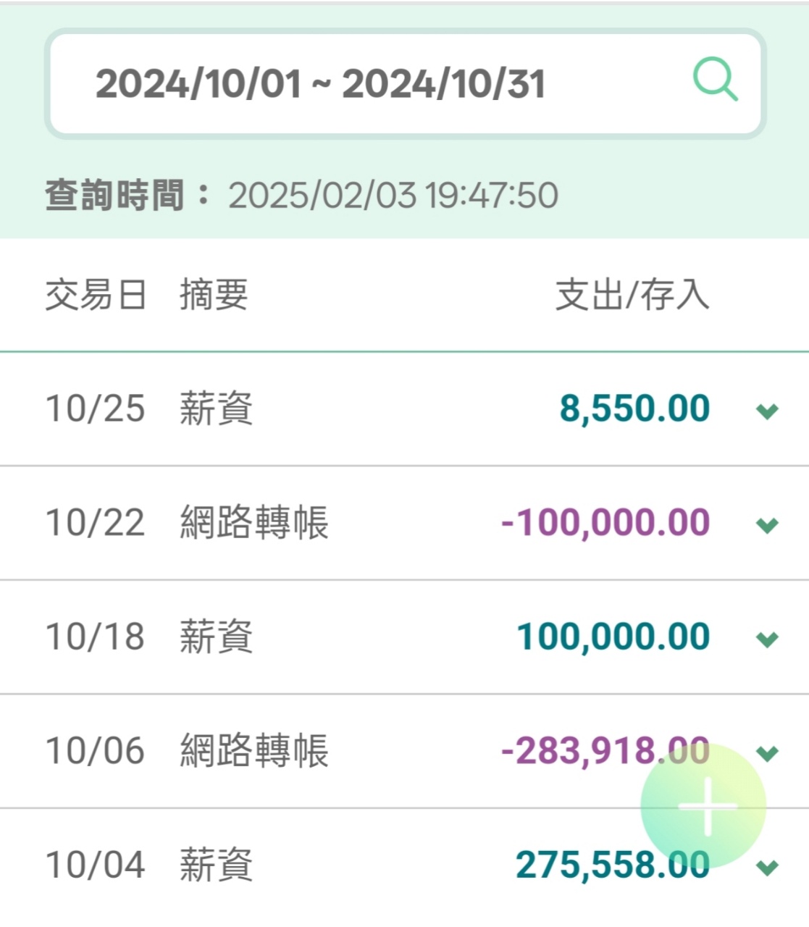
Task: Expand the 10/18 salary row chevron
Action: tap(767, 639)
